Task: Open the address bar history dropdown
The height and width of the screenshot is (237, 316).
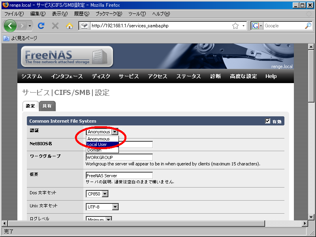Action: coord(243,26)
